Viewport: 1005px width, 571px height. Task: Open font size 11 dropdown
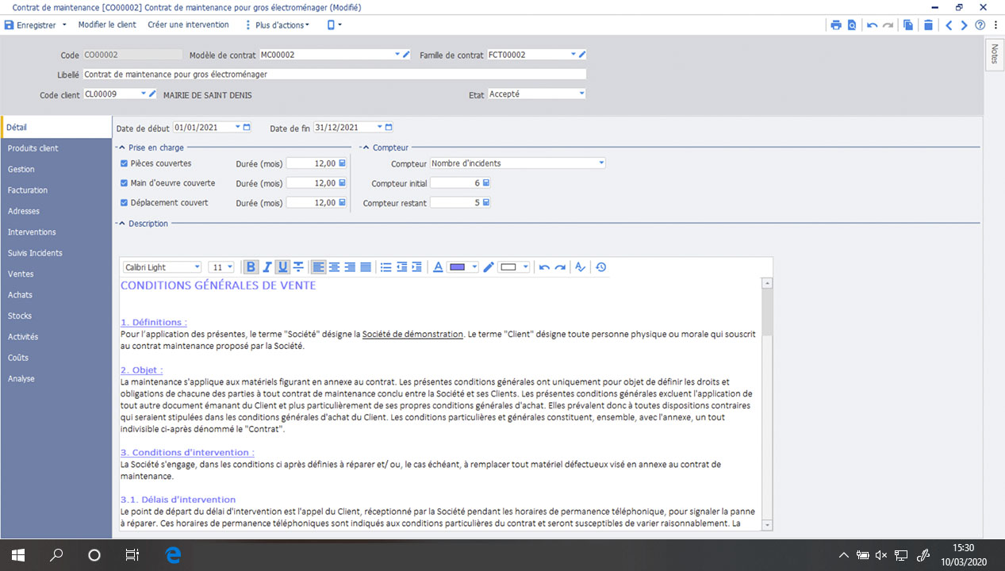pyautogui.click(x=230, y=267)
